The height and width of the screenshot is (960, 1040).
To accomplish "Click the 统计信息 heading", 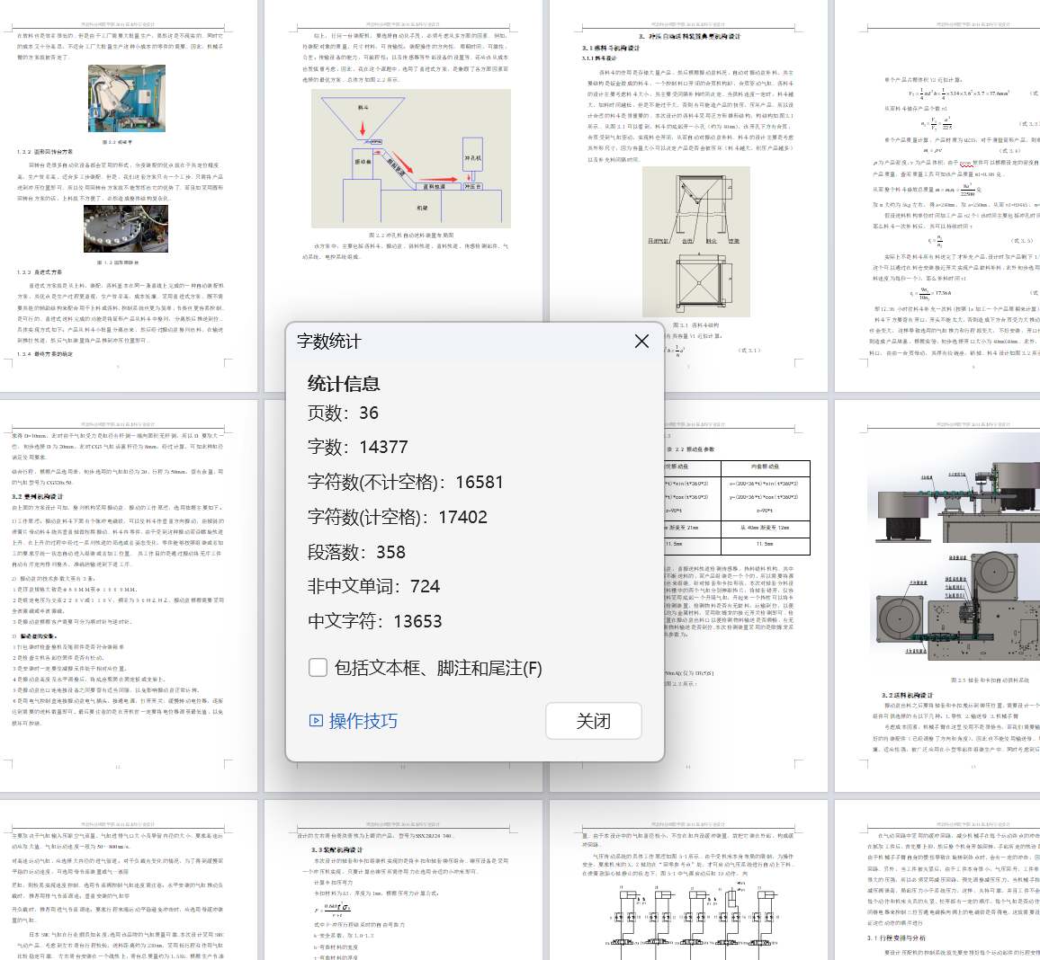I will click(x=344, y=384).
